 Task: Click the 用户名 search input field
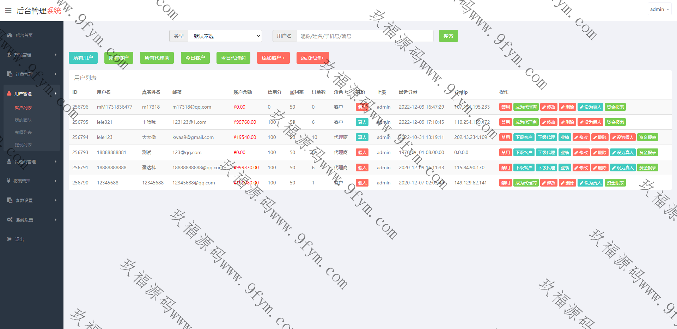(365, 36)
